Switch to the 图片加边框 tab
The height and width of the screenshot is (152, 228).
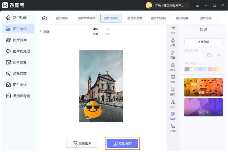click(135, 18)
